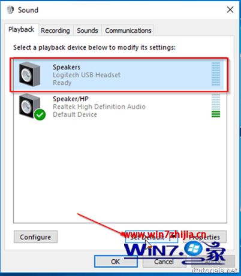Select the Speaker/HP Realtek audio device
This screenshot has width=241, height=276.
[x=119, y=106]
